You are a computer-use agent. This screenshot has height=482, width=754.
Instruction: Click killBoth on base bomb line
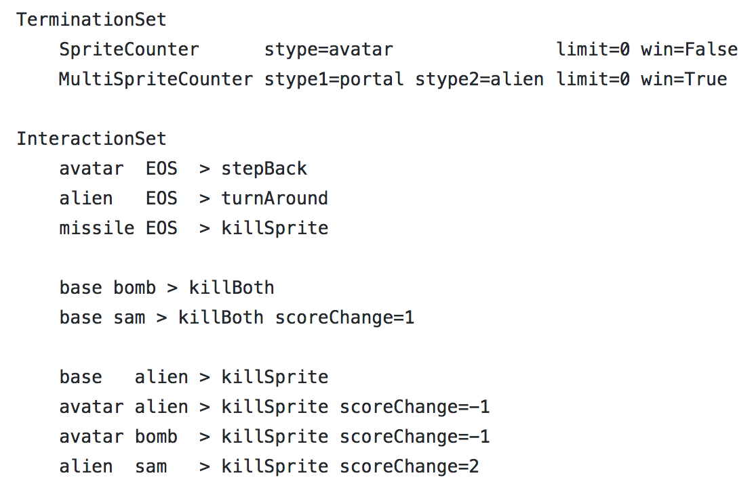(x=232, y=288)
